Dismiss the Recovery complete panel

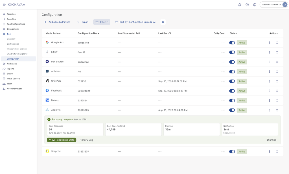click(272, 140)
